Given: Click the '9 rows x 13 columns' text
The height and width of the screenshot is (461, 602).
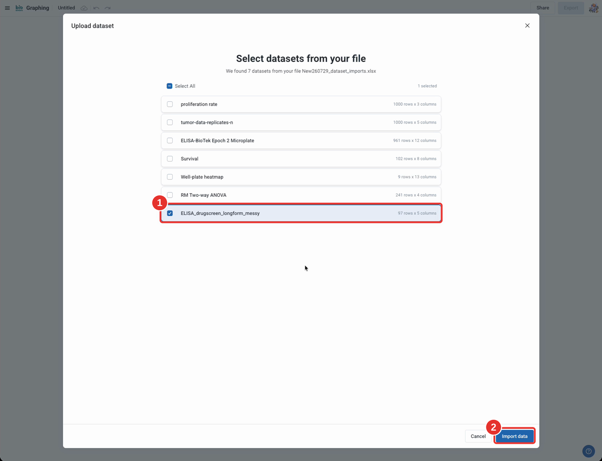Looking at the screenshot, I should pos(417,177).
